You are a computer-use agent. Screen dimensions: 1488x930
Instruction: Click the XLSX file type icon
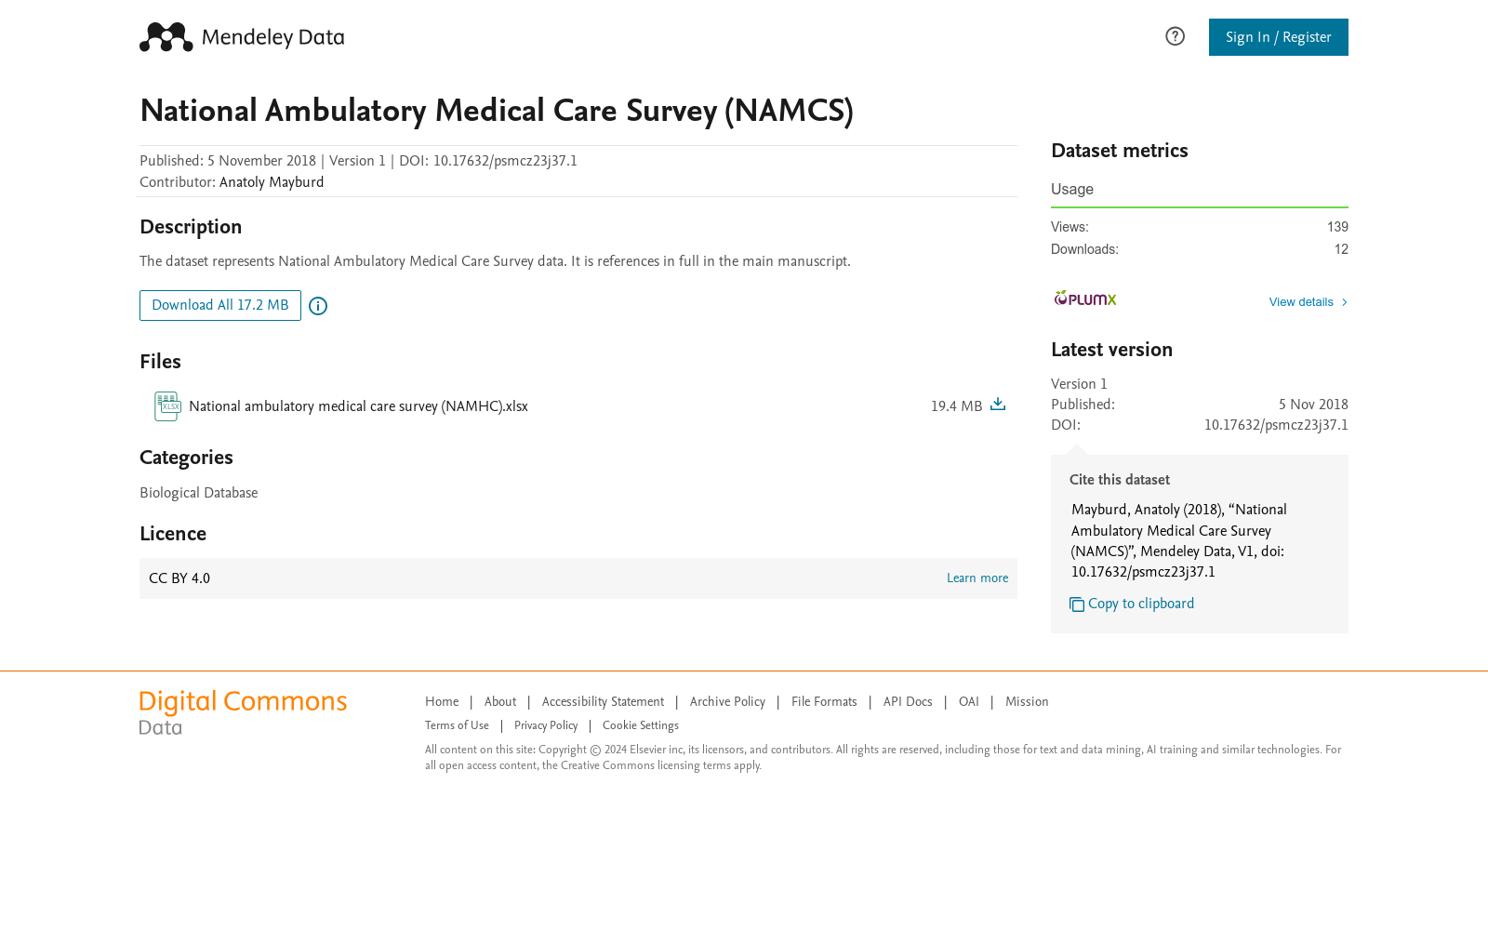click(167, 406)
